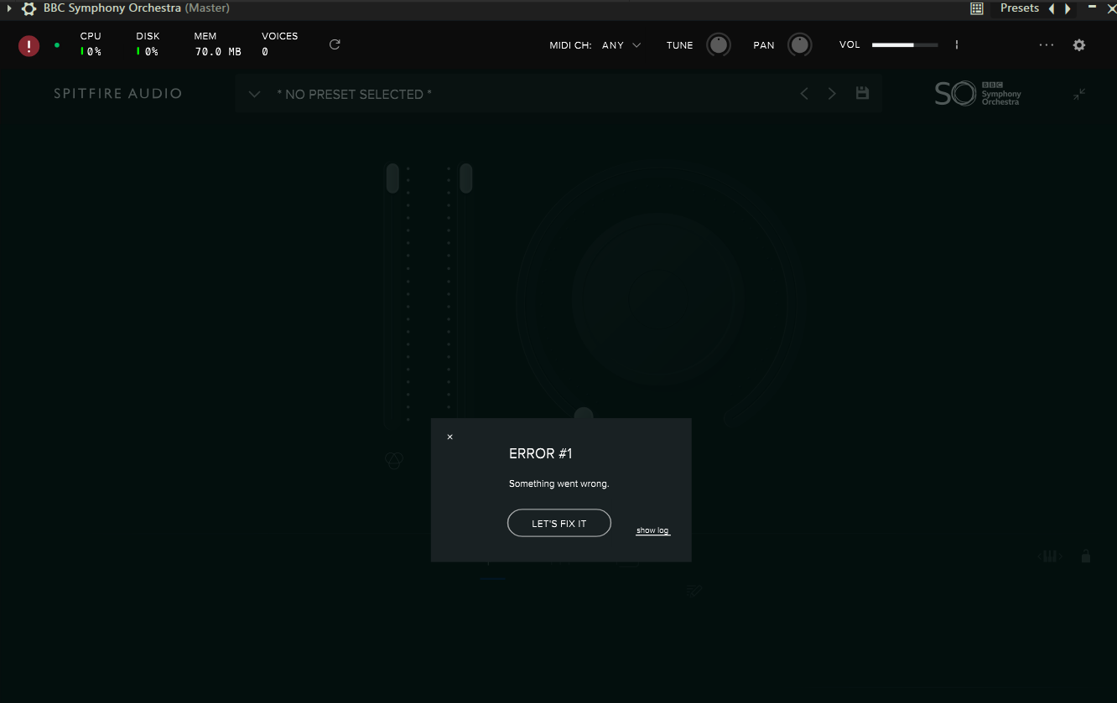Click the save preset disk icon
The image size is (1117, 703).
pos(862,93)
